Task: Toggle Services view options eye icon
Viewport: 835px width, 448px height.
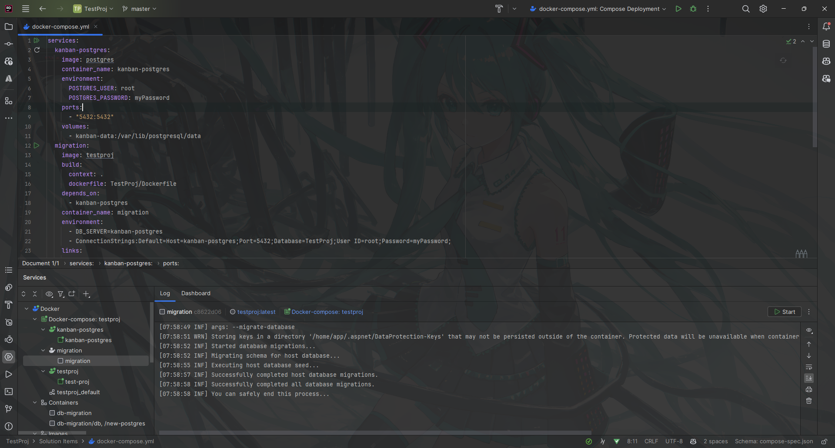Action: click(x=49, y=294)
